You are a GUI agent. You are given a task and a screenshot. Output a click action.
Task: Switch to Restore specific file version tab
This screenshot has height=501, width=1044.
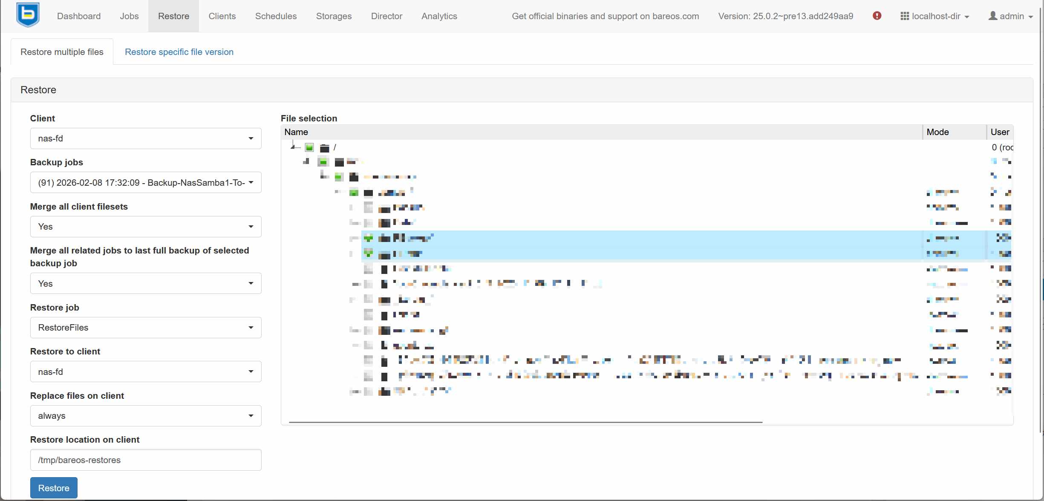(x=179, y=52)
